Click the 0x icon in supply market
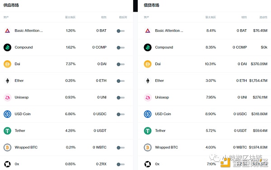Image resolution: width=271 pixels, height=170 pixels. [x=7, y=164]
